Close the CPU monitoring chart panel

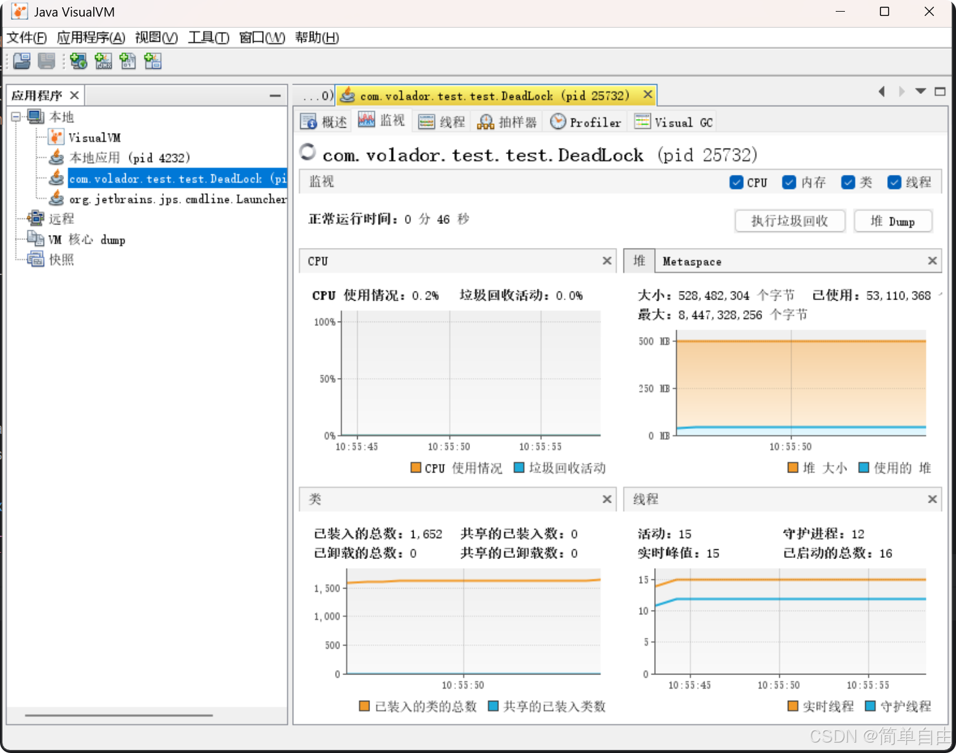pos(606,260)
